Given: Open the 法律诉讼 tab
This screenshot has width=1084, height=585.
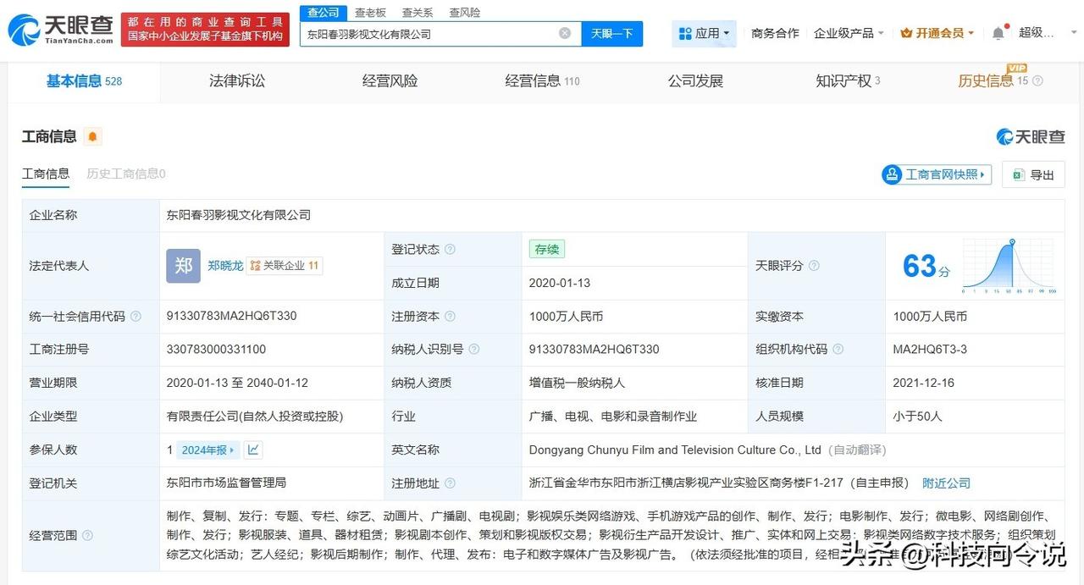Looking at the screenshot, I should tap(236, 80).
